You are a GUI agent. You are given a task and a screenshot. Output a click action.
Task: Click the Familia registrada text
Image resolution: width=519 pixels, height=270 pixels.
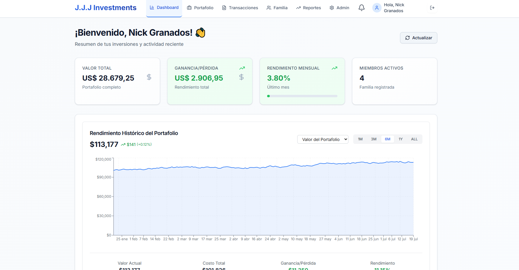point(377,87)
